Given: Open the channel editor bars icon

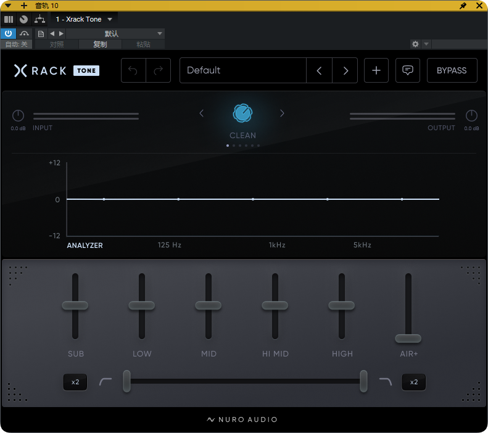Looking at the screenshot, I should pos(9,19).
